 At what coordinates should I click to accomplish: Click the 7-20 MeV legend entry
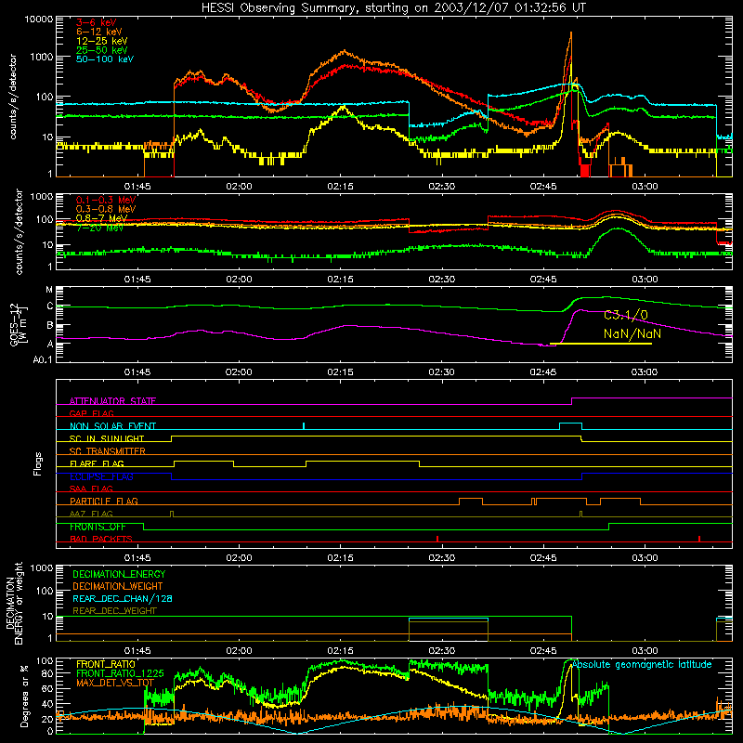point(99,228)
